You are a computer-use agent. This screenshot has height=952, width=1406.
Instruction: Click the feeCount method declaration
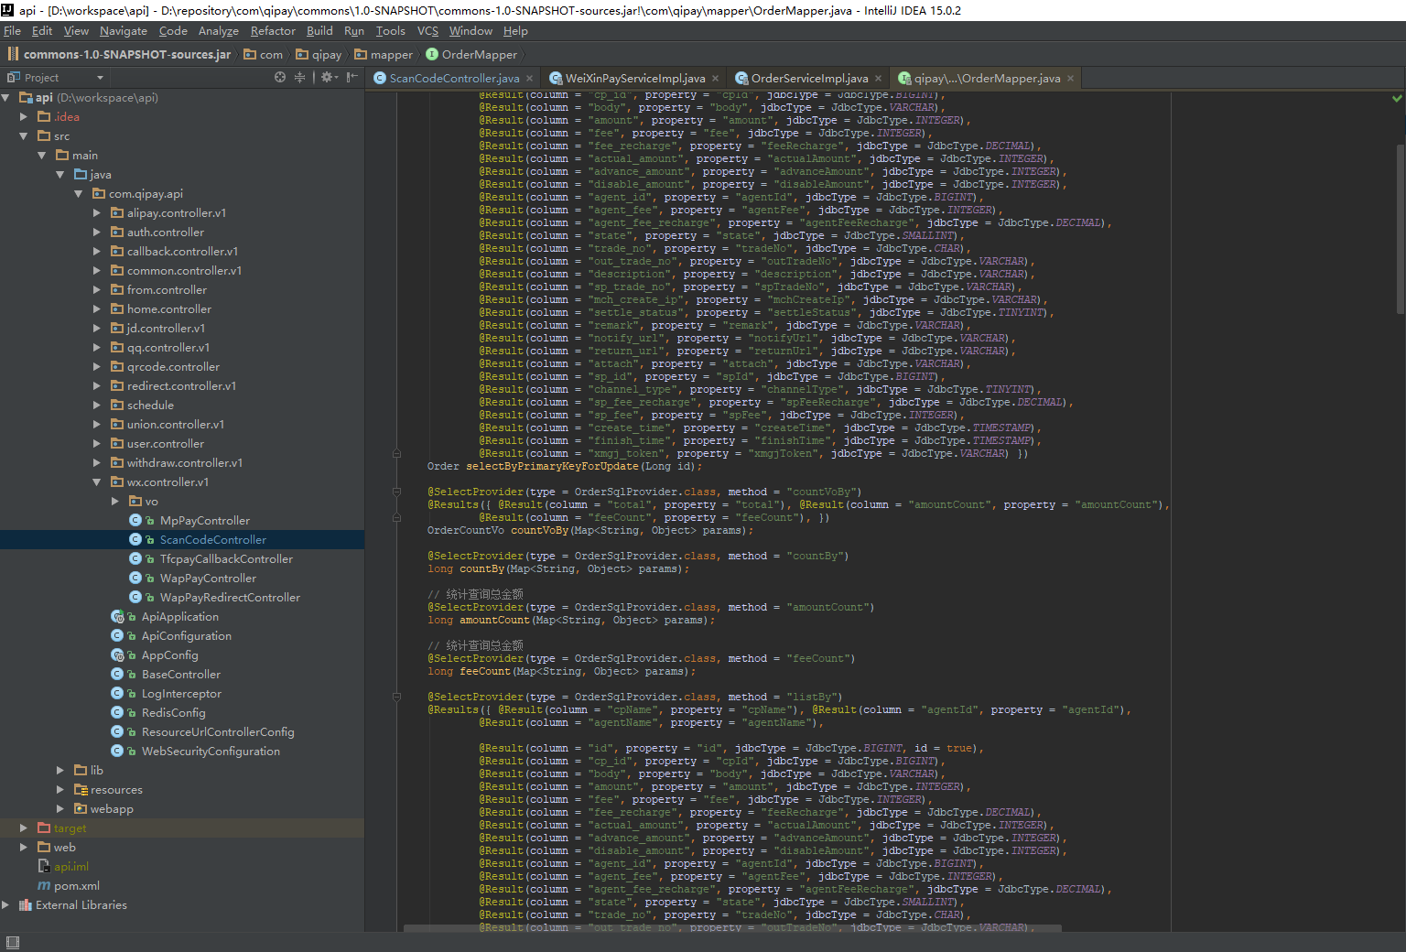(561, 671)
